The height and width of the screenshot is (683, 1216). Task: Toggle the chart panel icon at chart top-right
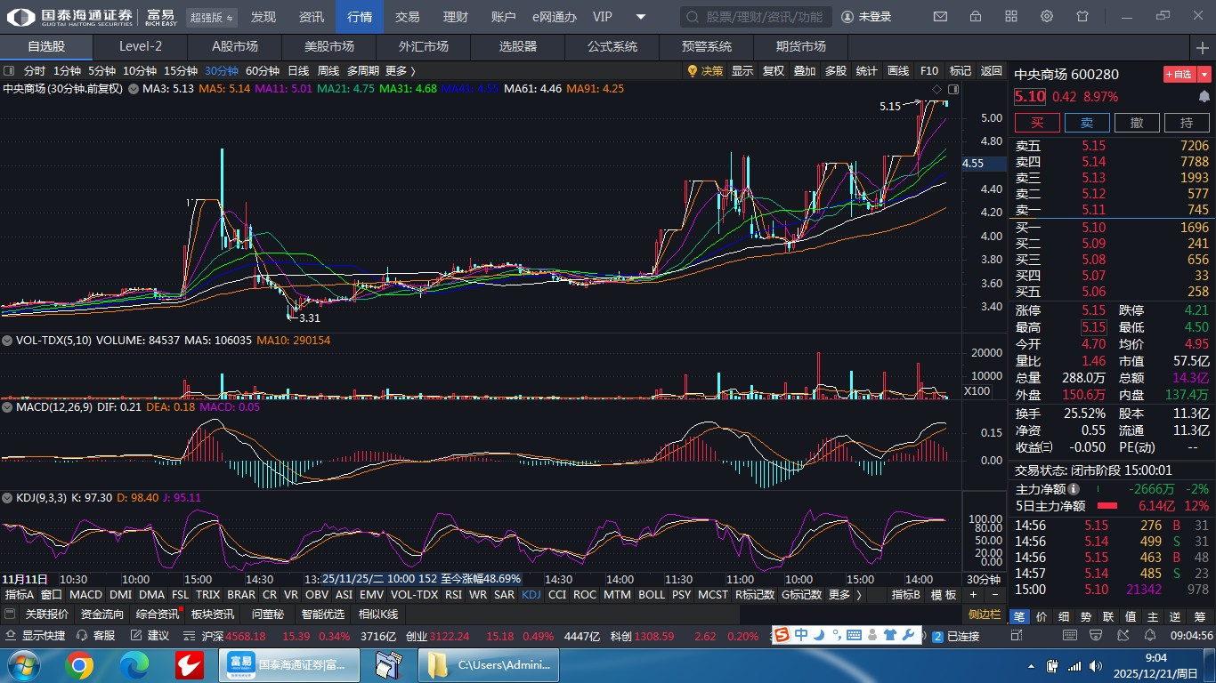click(x=953, y=89)
